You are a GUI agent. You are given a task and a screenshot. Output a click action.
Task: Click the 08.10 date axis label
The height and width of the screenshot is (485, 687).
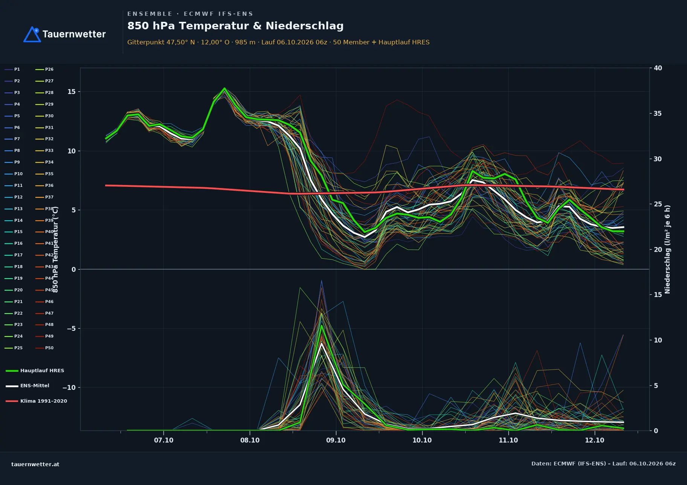(250, 440)
